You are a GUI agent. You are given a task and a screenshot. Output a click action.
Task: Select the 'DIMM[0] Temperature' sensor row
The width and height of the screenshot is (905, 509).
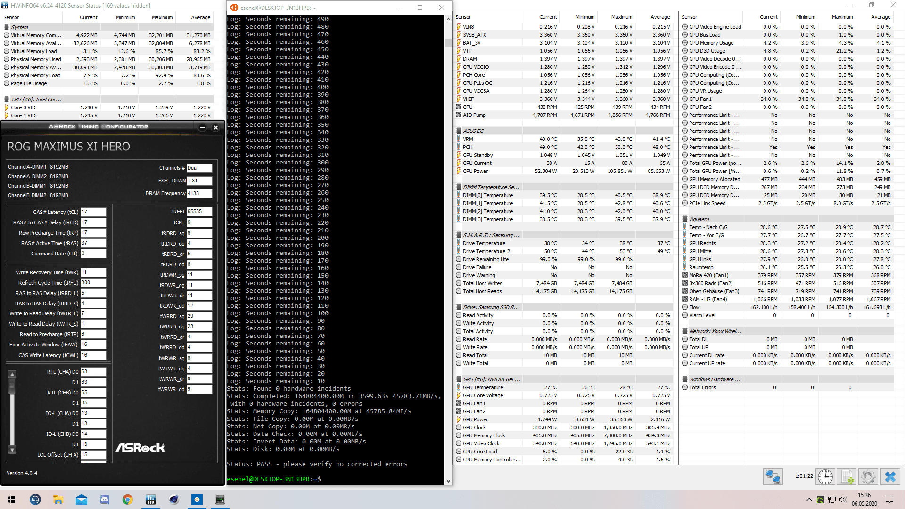(x=563, y=195)
